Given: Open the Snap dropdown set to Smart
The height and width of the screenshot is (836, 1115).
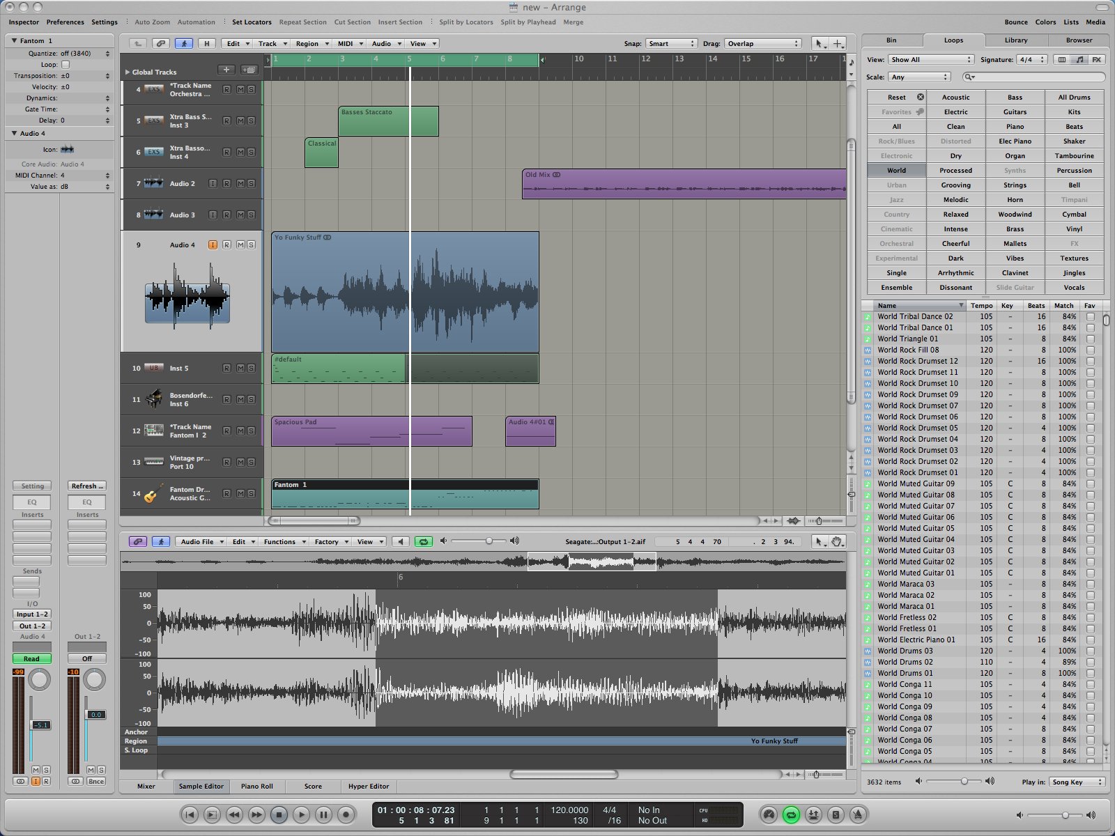Looking at the screenshot, I should (x=670, y=44).
